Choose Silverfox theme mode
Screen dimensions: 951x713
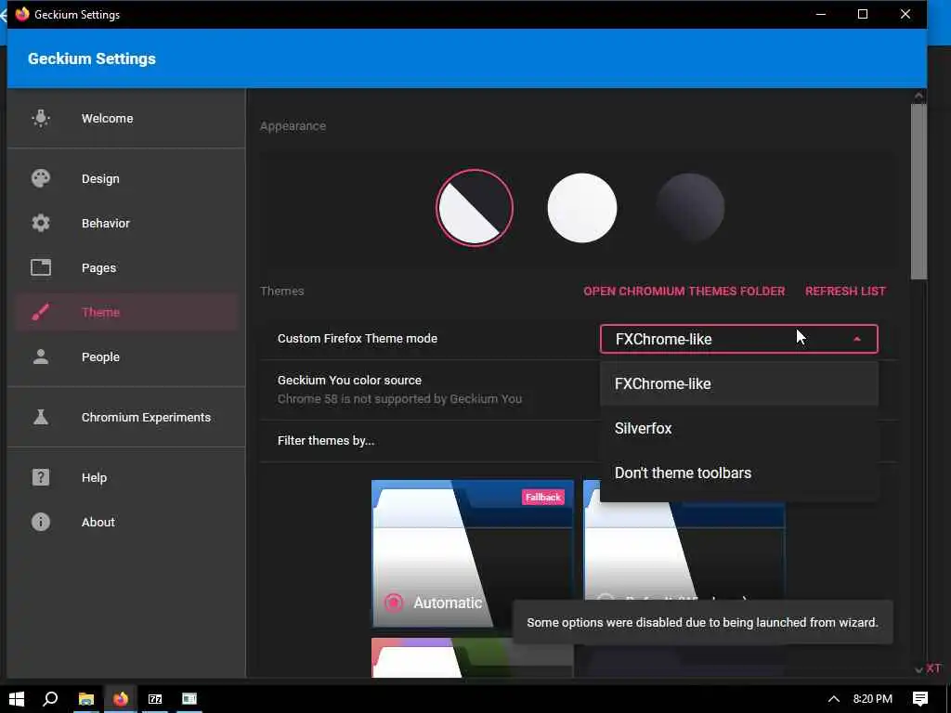(738, 428)
